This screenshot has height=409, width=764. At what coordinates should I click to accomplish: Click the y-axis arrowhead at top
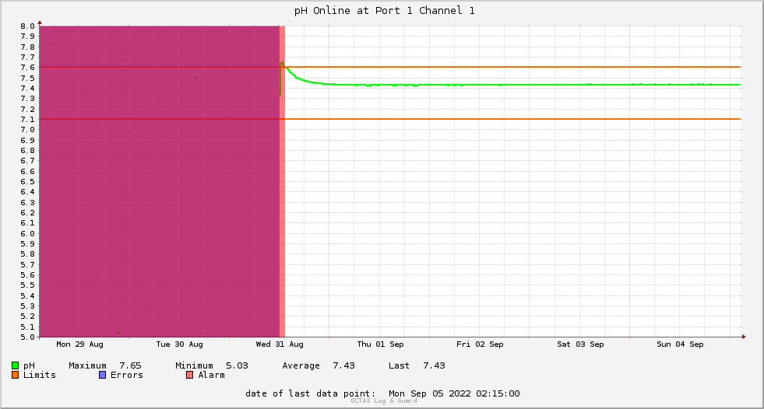40,23
